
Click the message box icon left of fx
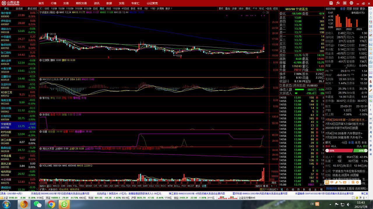331,3
